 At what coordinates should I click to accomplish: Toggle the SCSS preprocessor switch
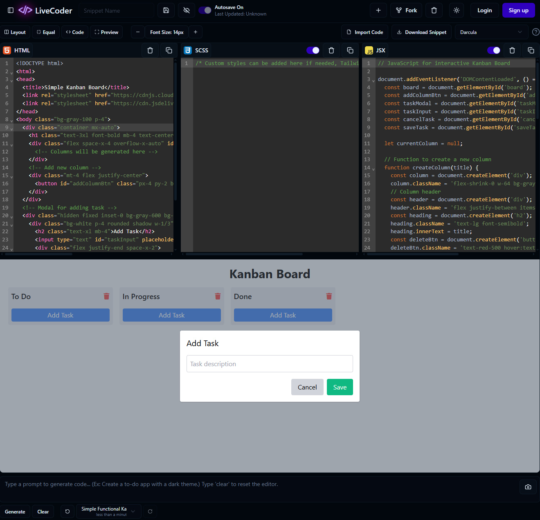pos(313,50)
